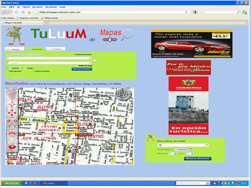Rotate the map counterclockwise
This screenshot has width=251, height=188.
pyautogui.click(x=10, y=127)
